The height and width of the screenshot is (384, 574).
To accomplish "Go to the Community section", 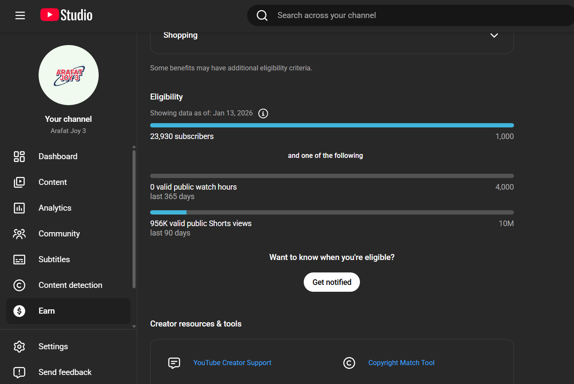I will point(59,234).
